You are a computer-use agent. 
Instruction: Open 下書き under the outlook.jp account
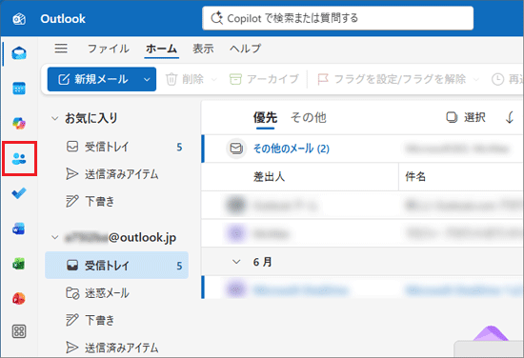click(x=116, y=320)
